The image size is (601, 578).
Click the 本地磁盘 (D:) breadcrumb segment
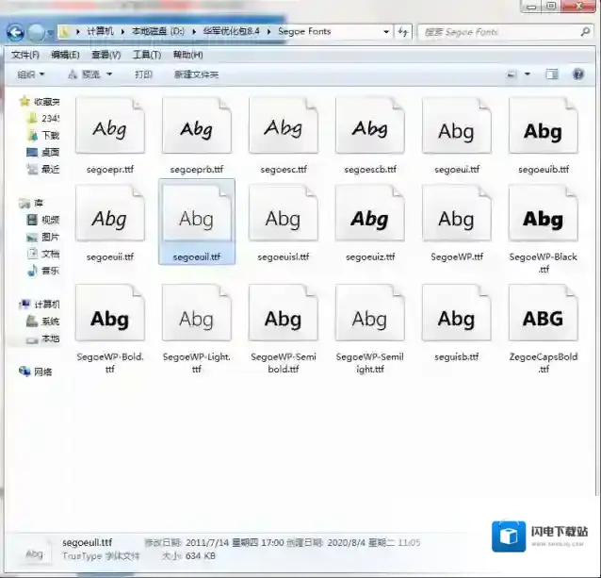(x=158, y=31)
